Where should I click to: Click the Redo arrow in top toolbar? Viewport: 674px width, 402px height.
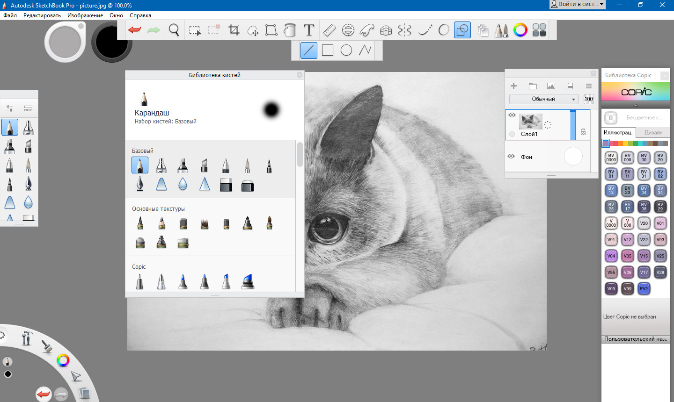pyautogui.click(x=154, y=30)
